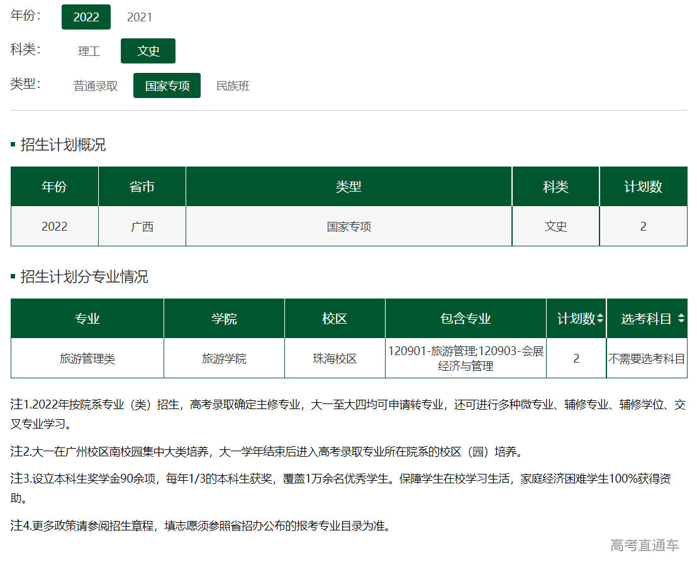This screenshot has height=570, width=697.
Task: Click the 包含专业 column header
Action: [x=466, y=319]
